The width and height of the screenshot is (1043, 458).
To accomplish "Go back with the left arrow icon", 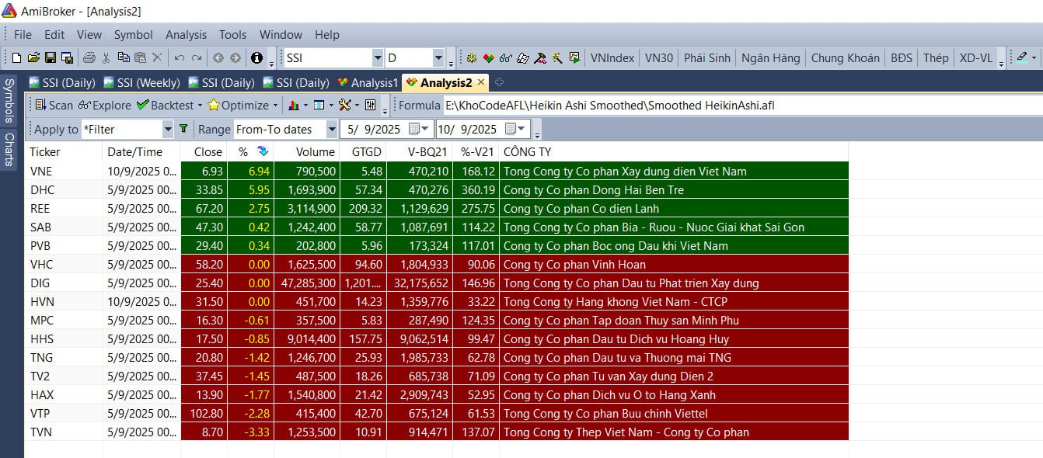I will (218, 57).
